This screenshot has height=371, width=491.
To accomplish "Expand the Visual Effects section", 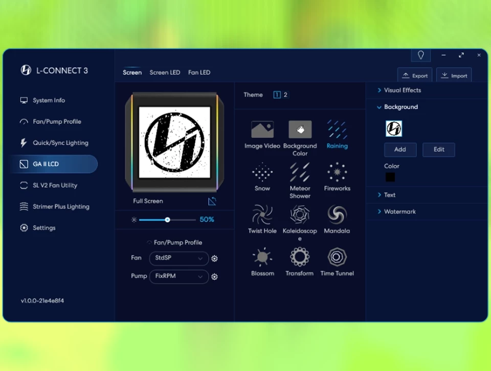I will pos(402,90).
